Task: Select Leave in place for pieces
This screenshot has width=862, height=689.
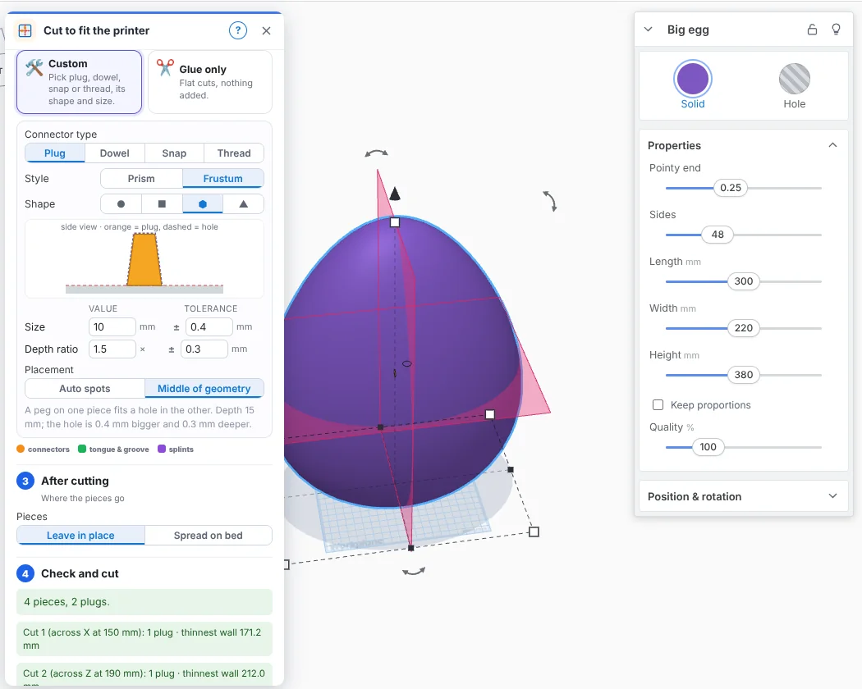Action: click(80, 535)
